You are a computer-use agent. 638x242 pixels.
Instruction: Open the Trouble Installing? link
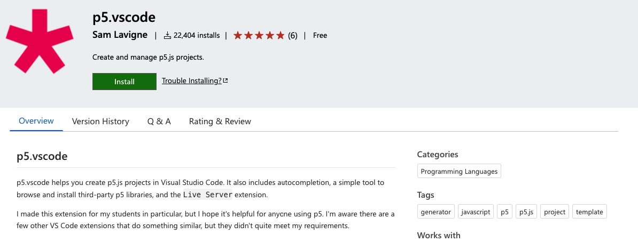tap(192, 81)
